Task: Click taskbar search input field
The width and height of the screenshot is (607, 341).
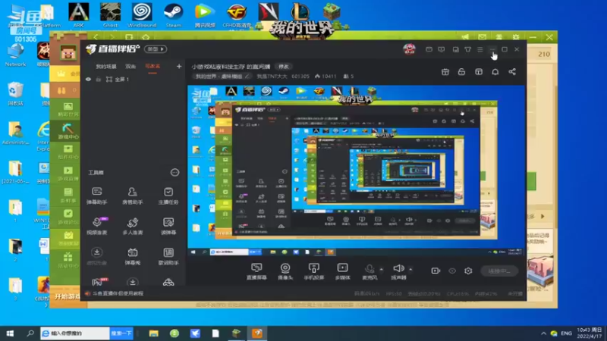Action: (x=75, y=333)
